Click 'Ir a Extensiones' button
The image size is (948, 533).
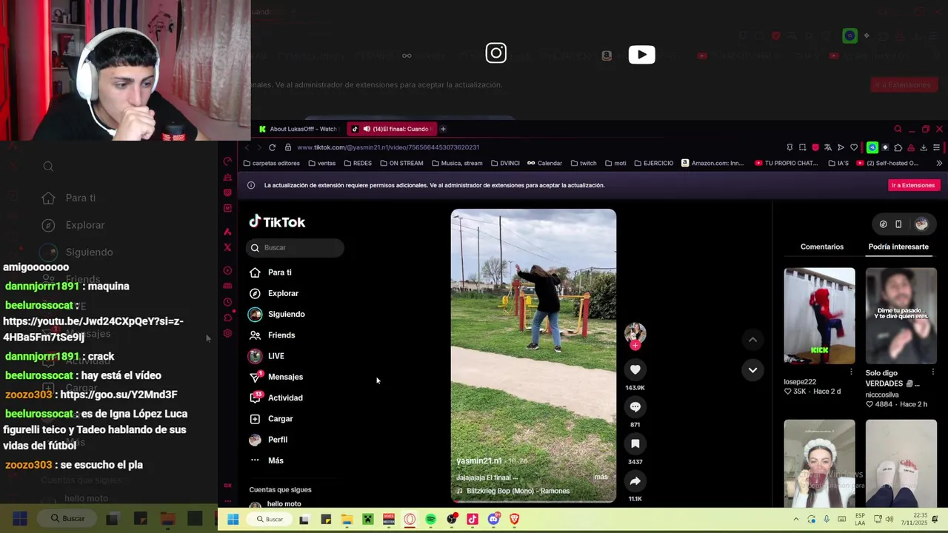tap(913, 185)
